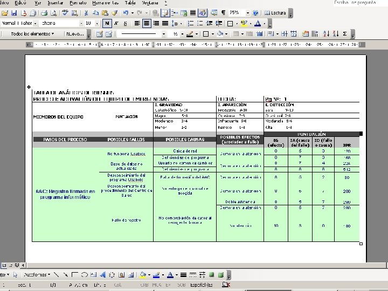Toggle numbered list formatting
Viewport: 388px width, 291px height.
tap(191, 24)
